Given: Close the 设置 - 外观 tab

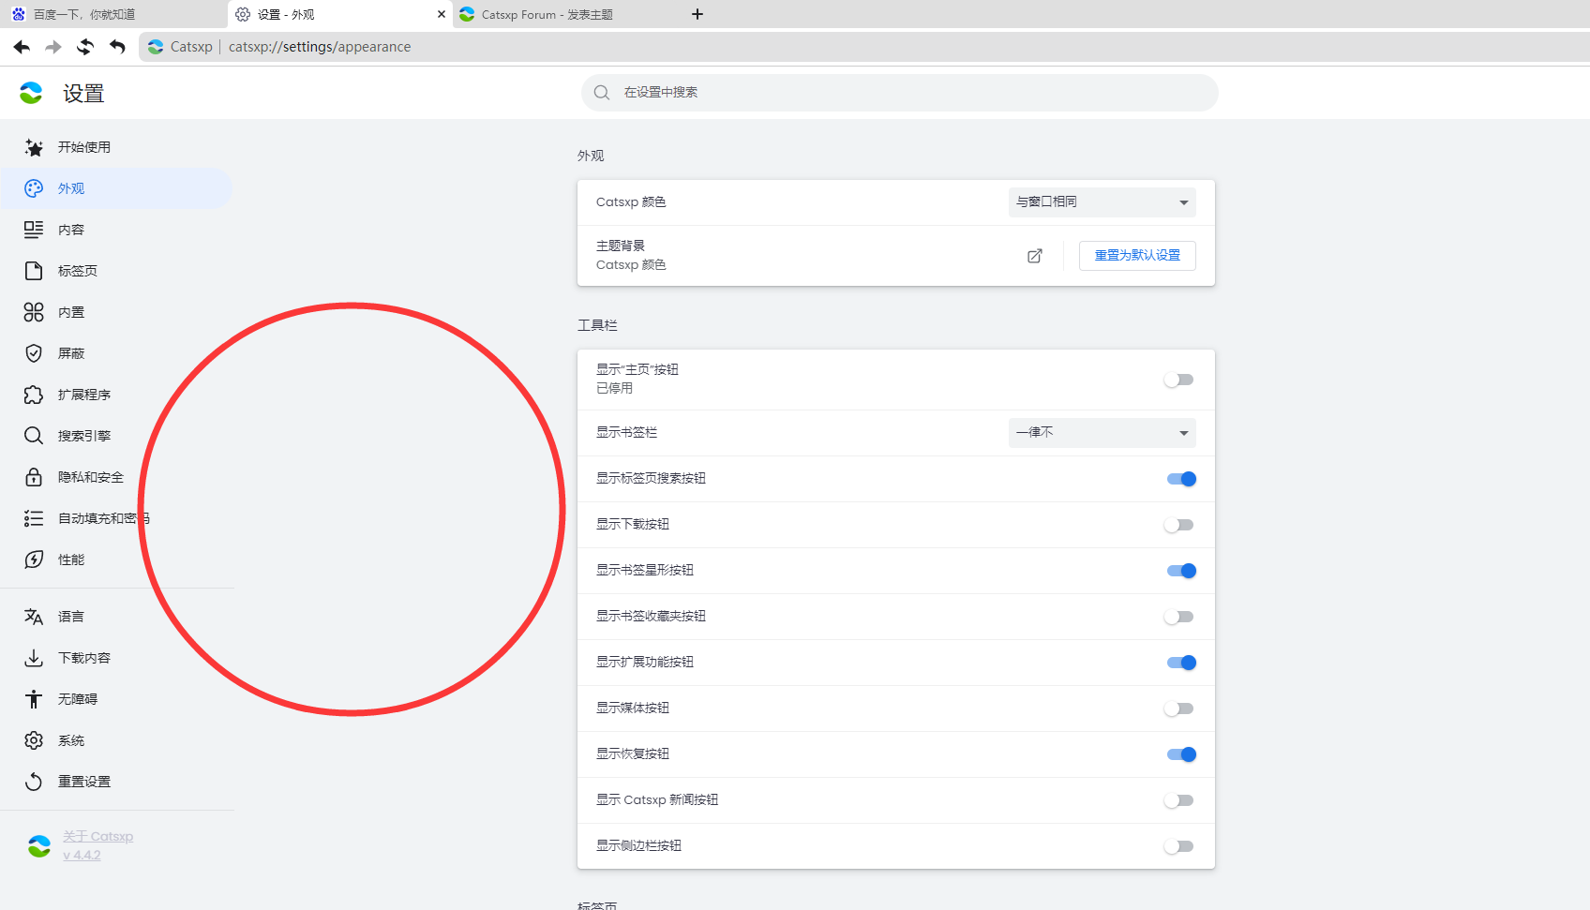Looking at the screenshot, I should click(x=442, y=14).
